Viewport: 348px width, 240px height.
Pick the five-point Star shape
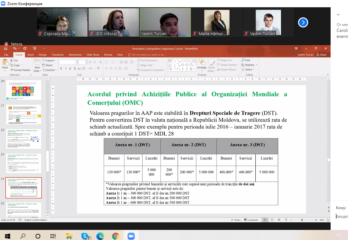tap(191, 69)
